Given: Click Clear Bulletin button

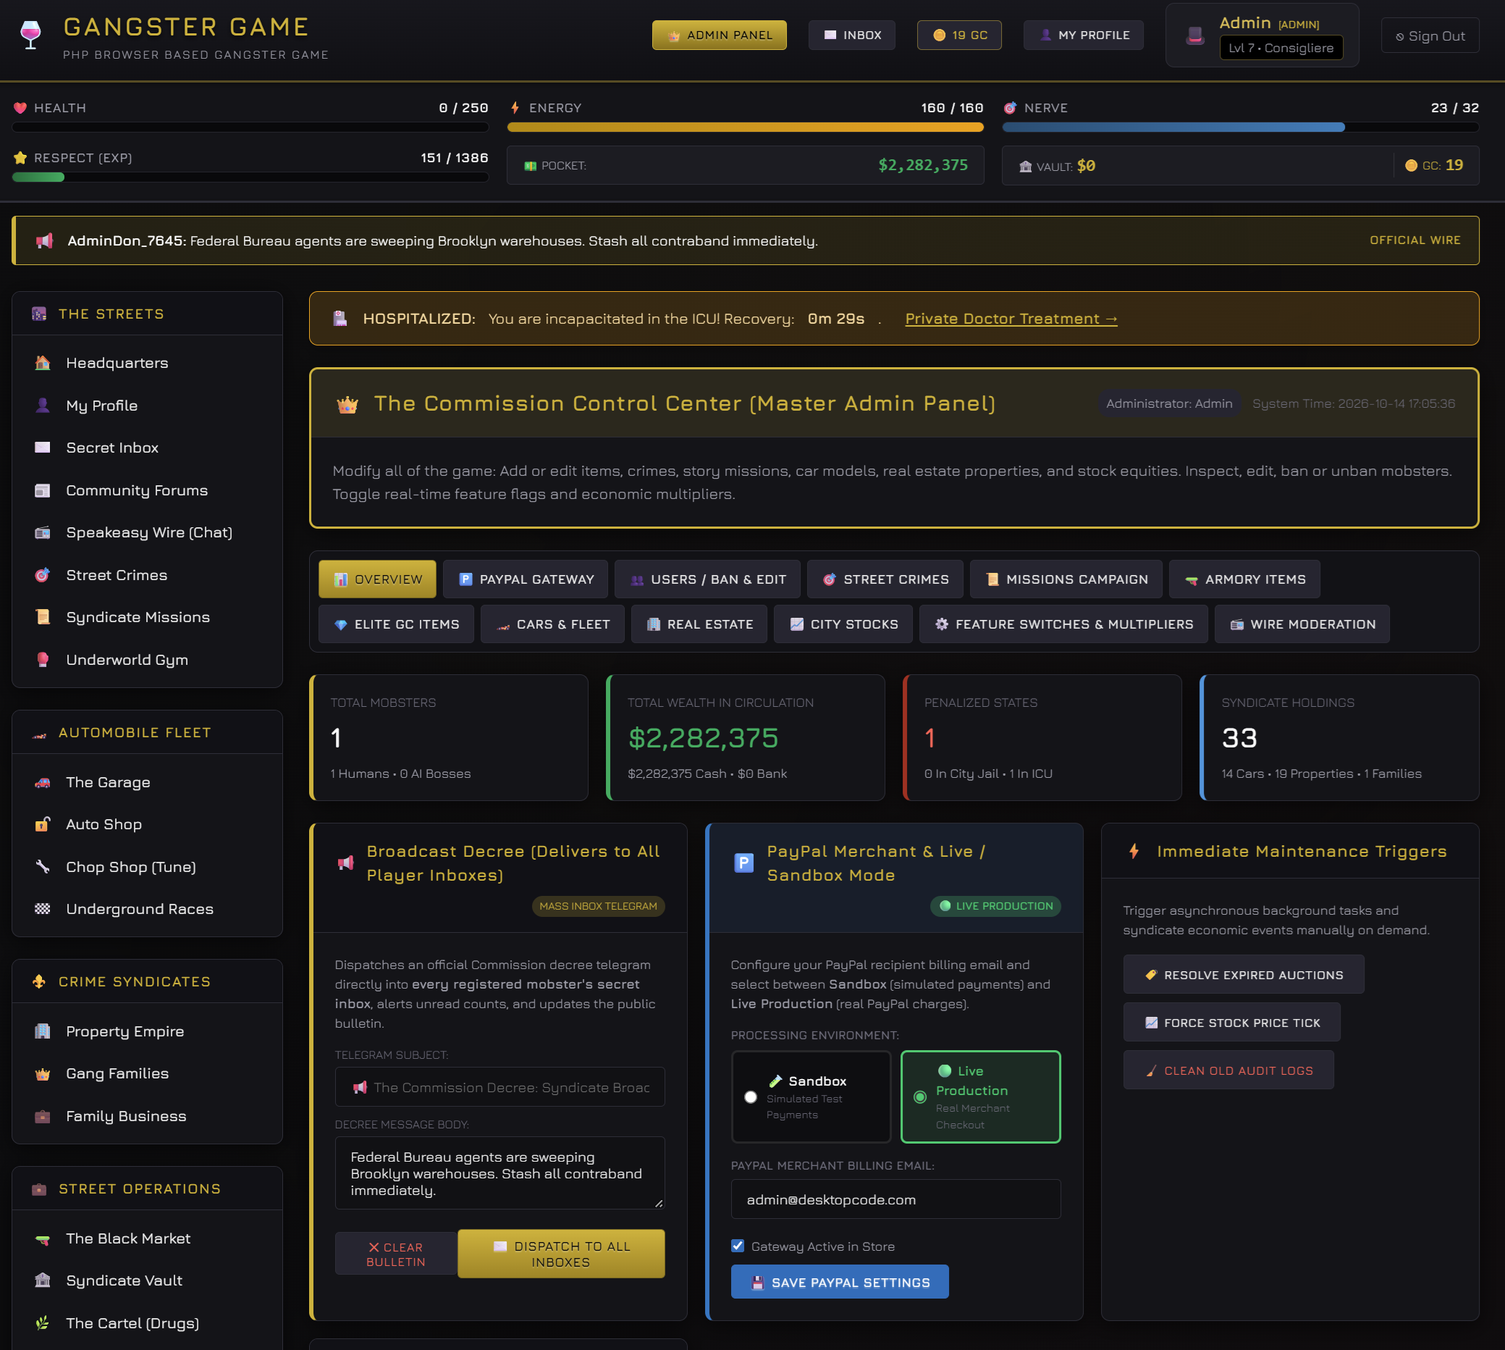Looking at the screenshot, I should (396, 1254).
